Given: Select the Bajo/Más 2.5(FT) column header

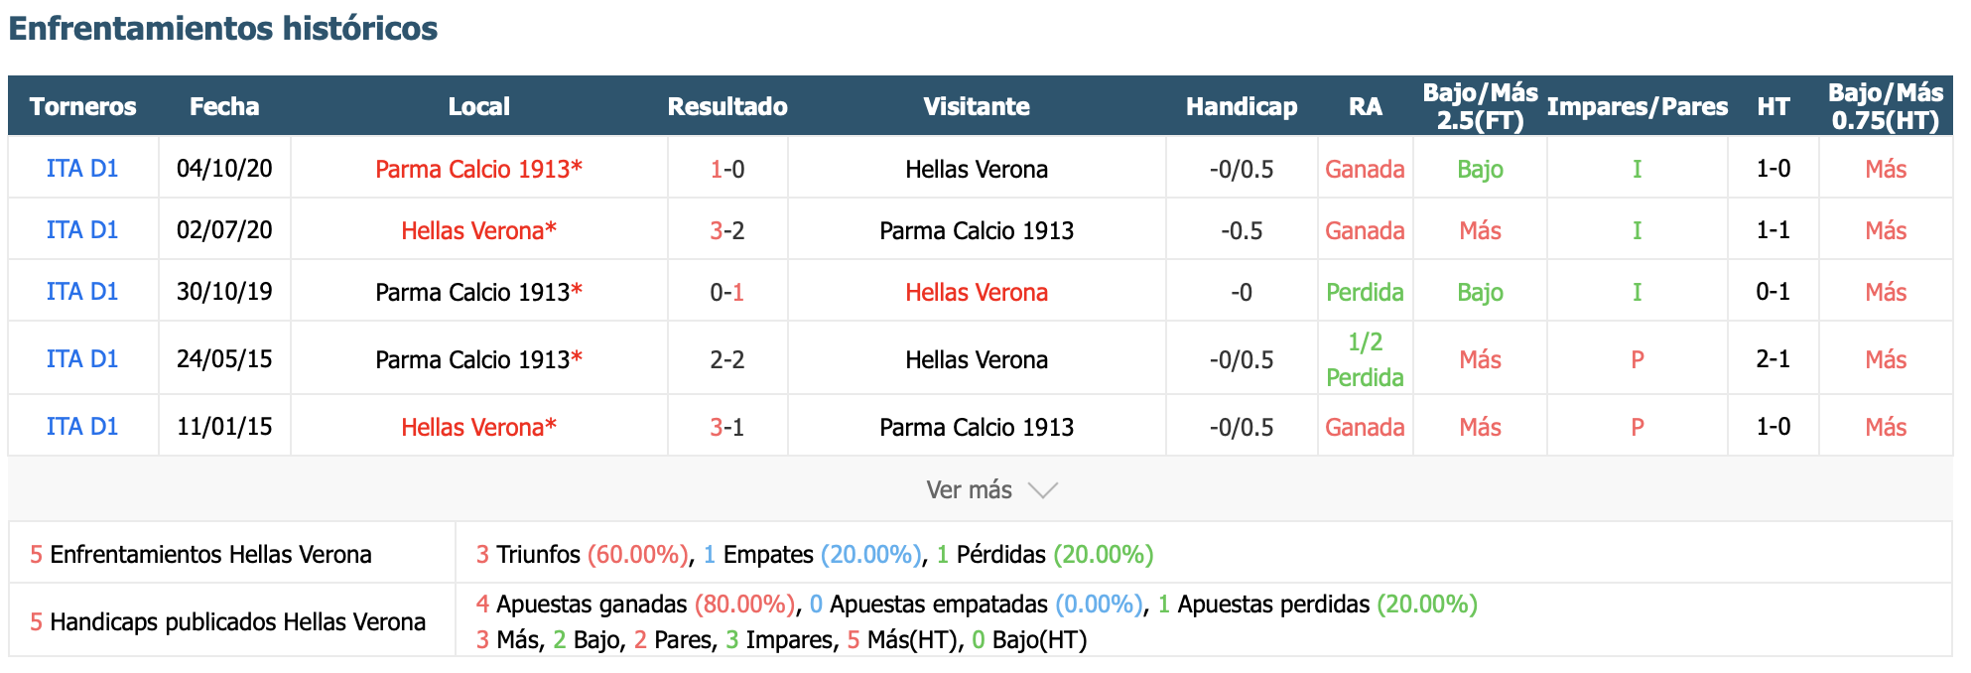Looking at the screenshot, I should point(1480,106).
